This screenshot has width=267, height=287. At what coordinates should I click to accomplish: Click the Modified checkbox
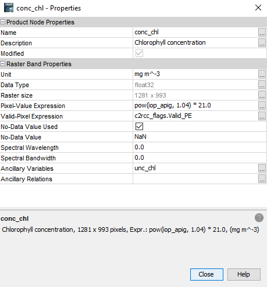point(139,53)
